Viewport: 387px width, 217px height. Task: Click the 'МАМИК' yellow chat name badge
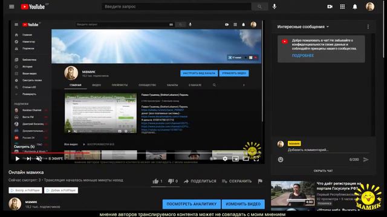tap(294, 143)
